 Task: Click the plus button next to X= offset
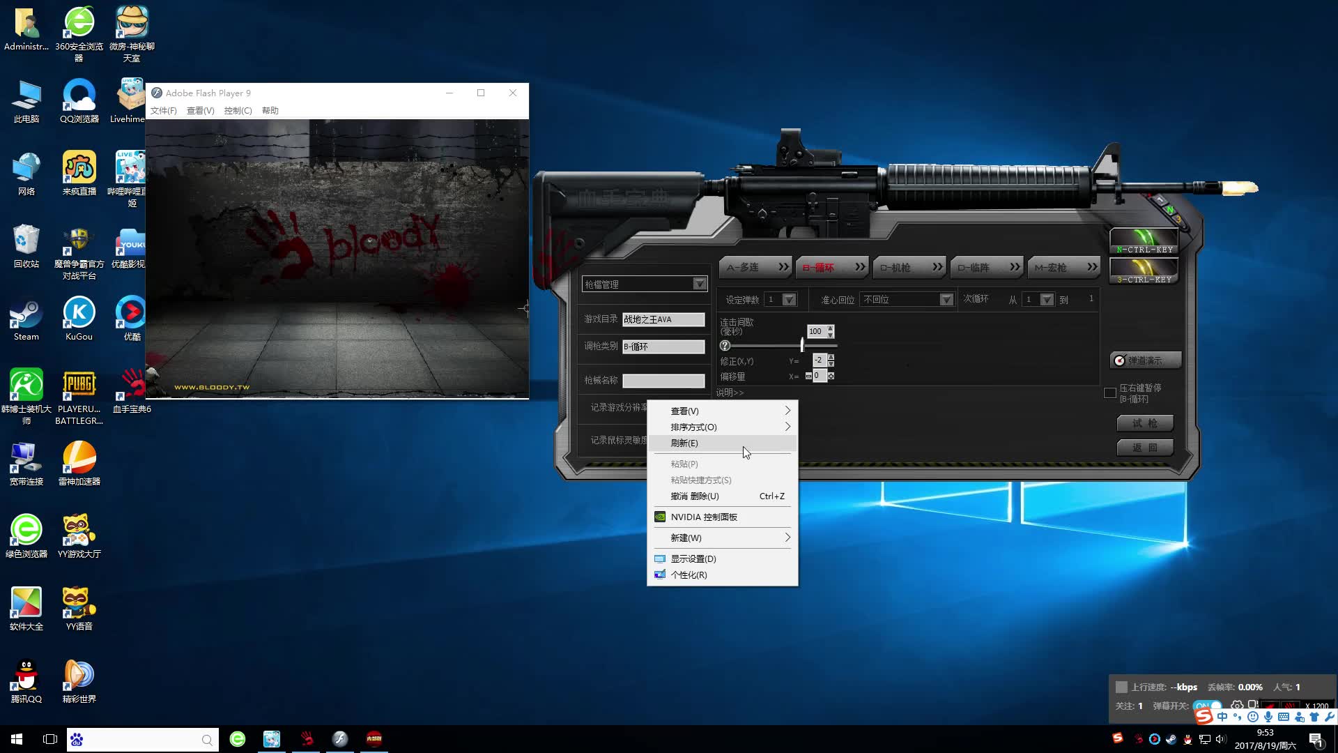click(831, 376)
